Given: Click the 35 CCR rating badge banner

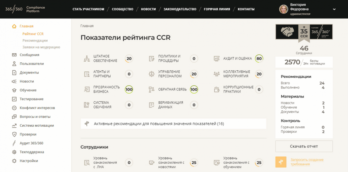Looking at the screenshot, I should (x=304, y=33).
